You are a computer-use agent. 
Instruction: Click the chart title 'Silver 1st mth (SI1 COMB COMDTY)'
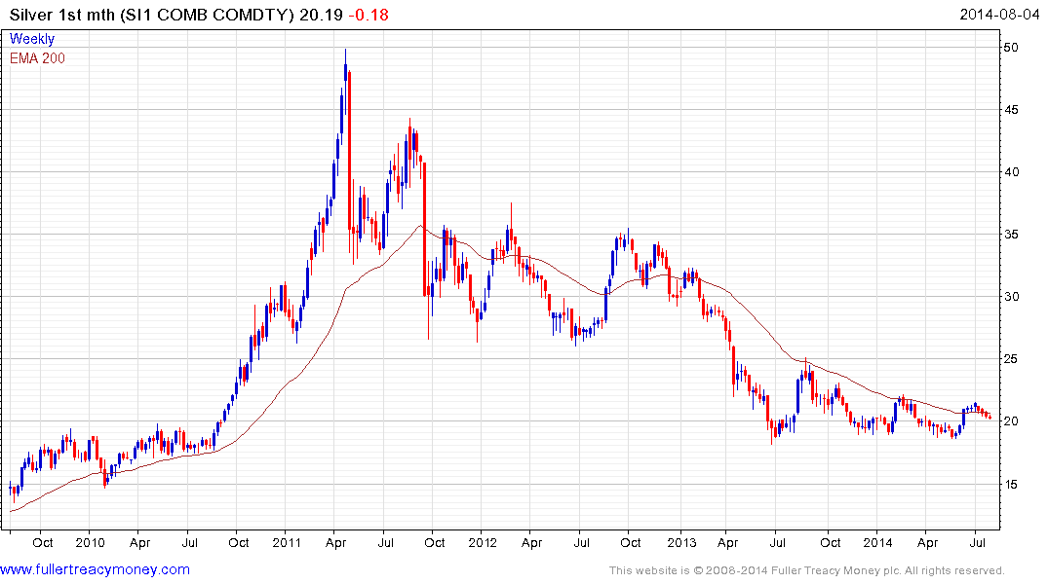[x=152, y=15]
